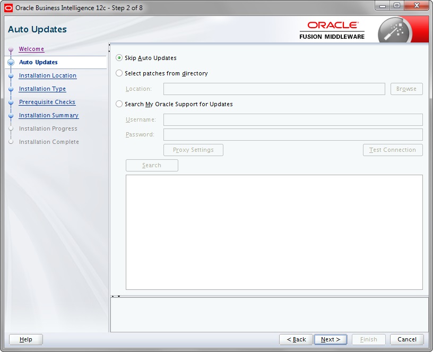
Task: Go back with the Back button
Action: tap(296, 339)
